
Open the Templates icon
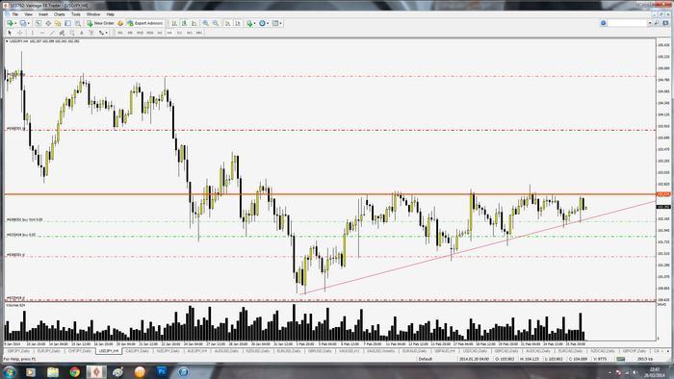point(275,23)
